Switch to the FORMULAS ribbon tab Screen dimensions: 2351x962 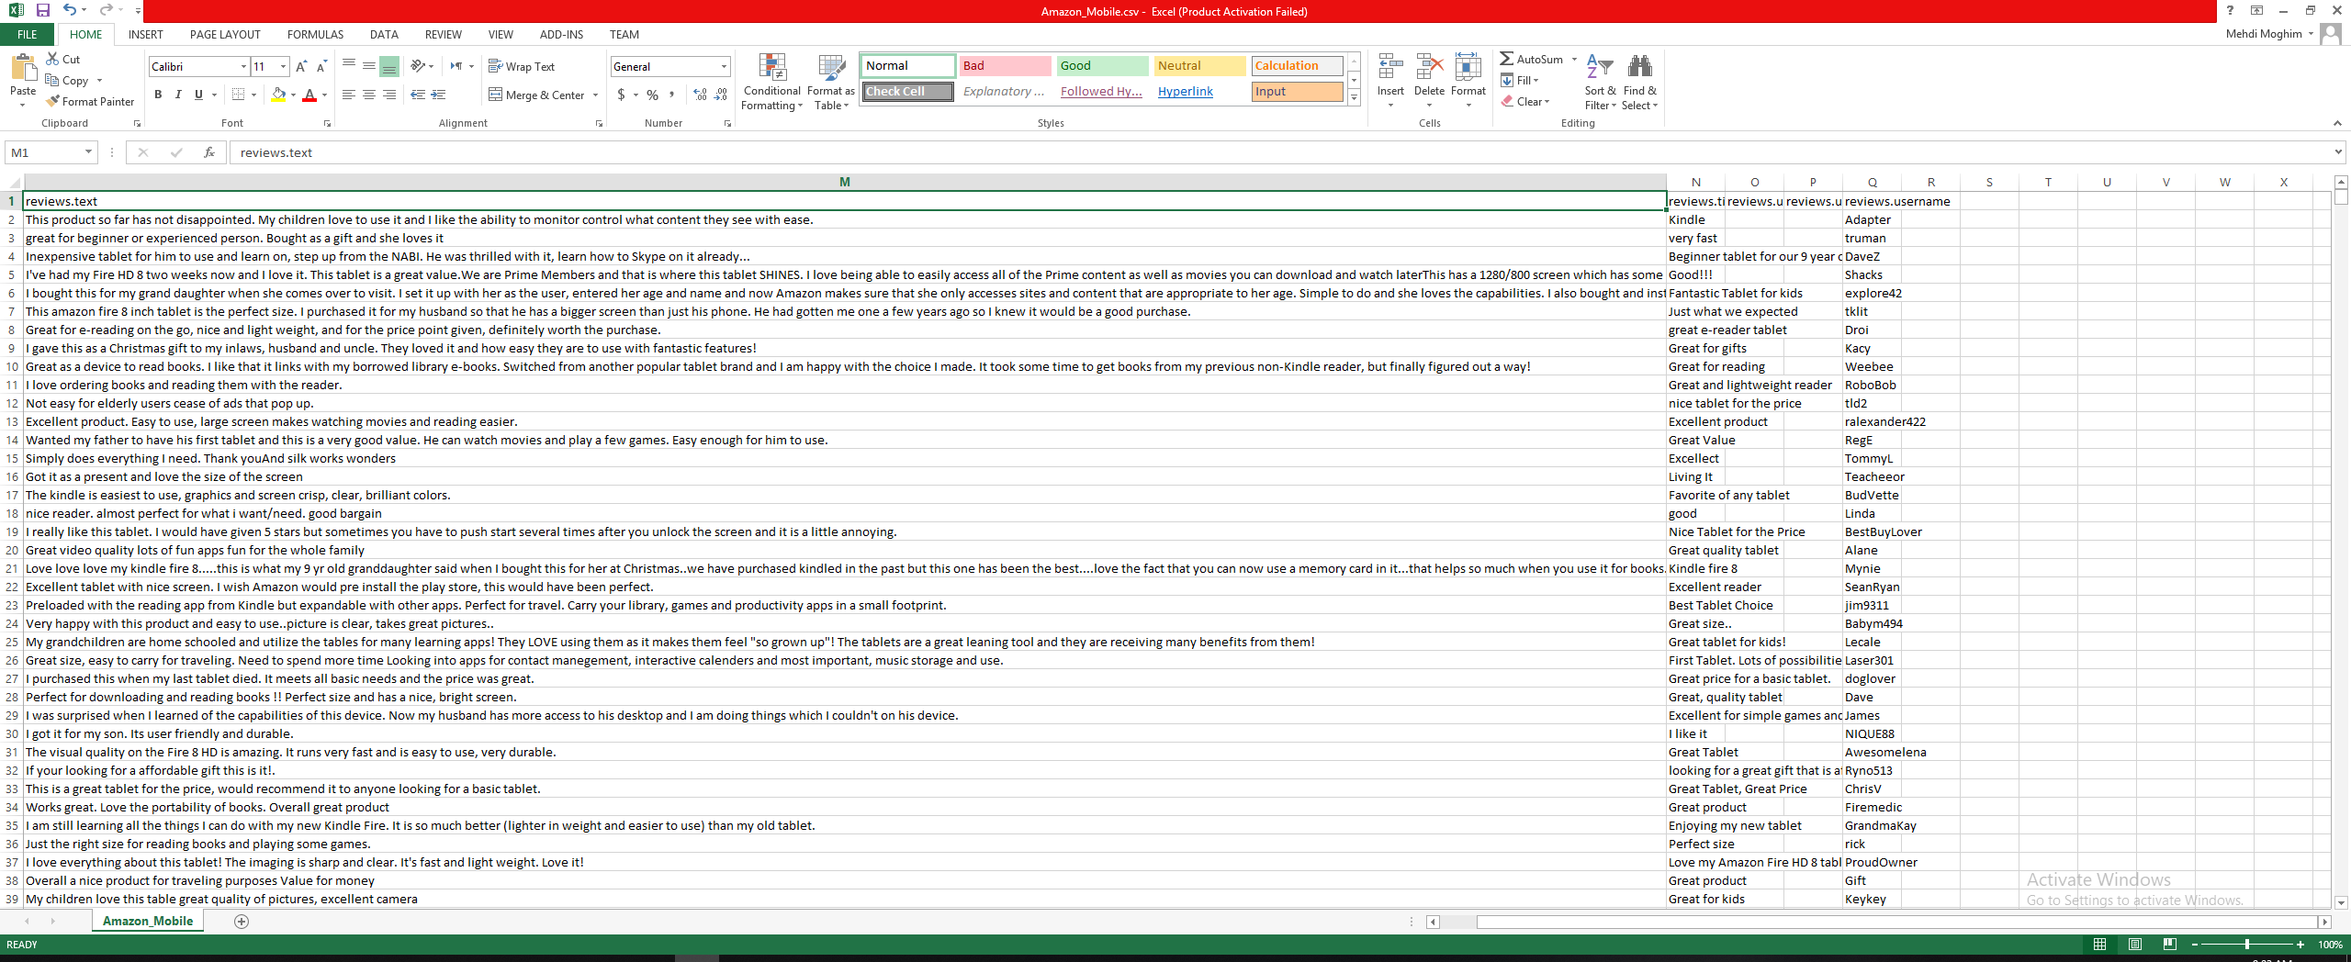(315, 35)
